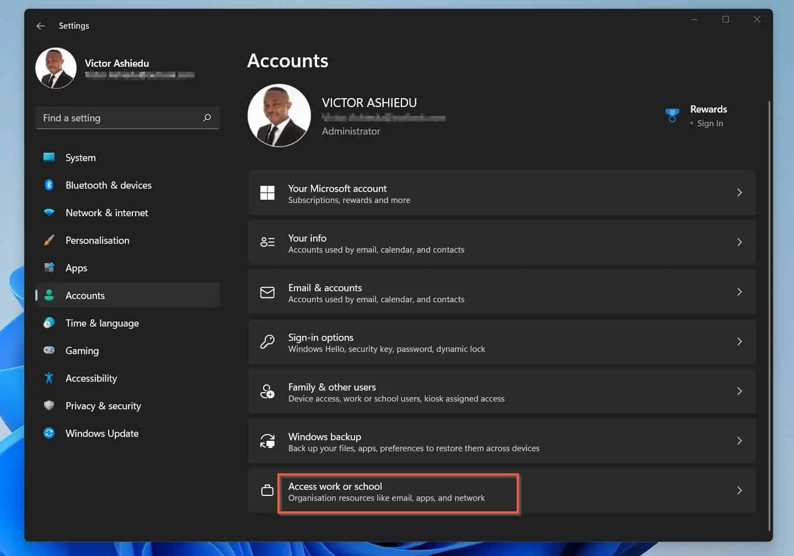Open Windows backup settings
Screen dimensions: 794x556
tap(502, 441)
